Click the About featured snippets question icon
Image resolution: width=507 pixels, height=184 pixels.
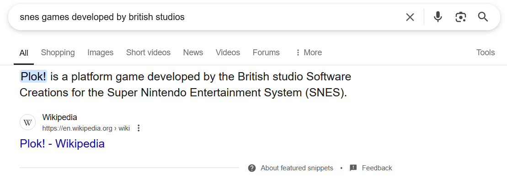[252, 168]
